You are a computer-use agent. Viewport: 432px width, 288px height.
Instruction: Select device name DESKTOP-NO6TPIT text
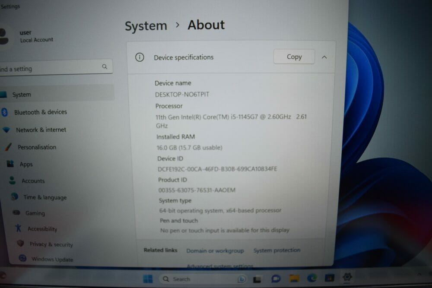click(182, 95)
